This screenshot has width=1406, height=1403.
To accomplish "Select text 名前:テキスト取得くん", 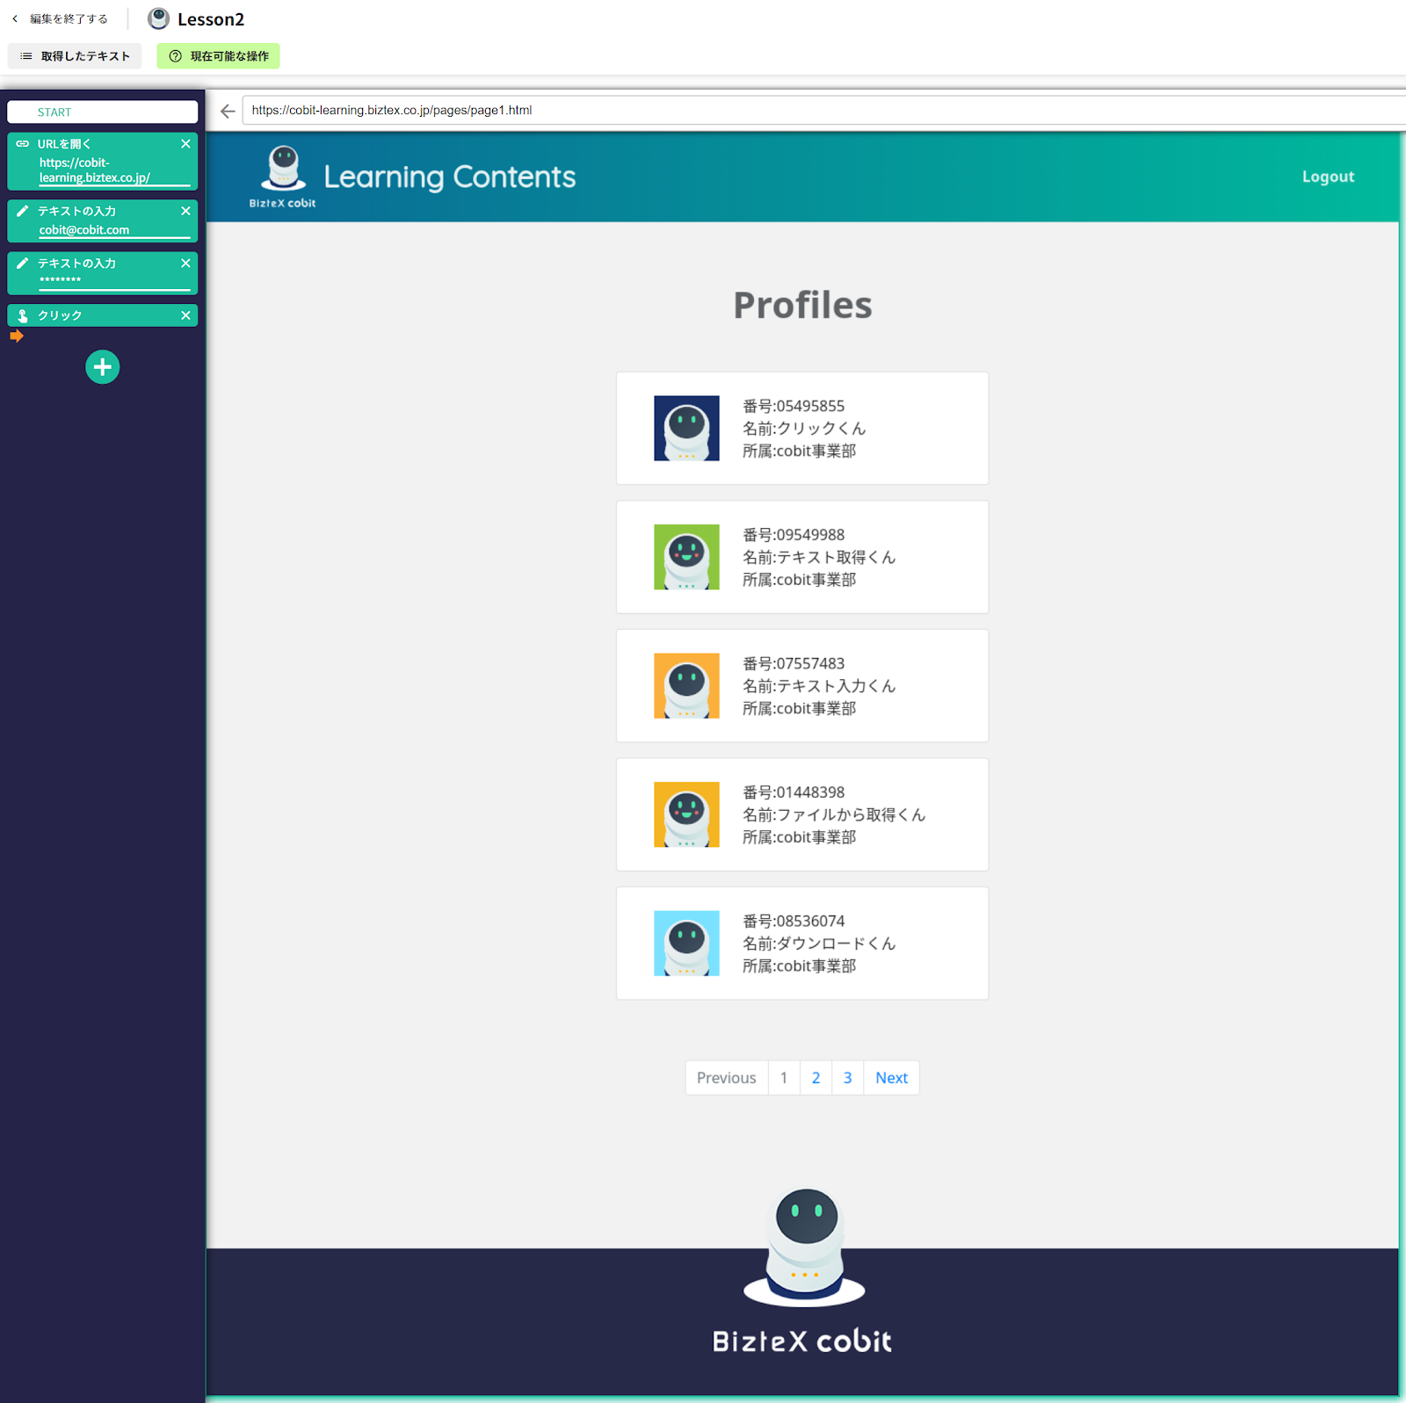I will [819, 557].
